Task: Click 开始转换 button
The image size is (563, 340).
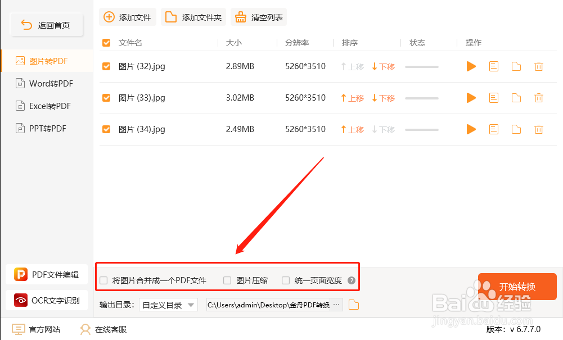Action: coord(517,287)
